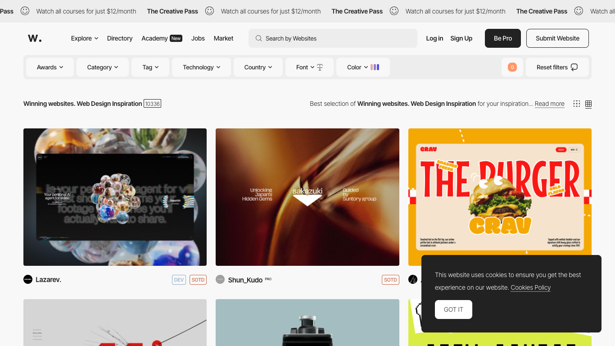Screen dimensions: 615x346
Task: Click the Submit Website button
Action: 557,38
